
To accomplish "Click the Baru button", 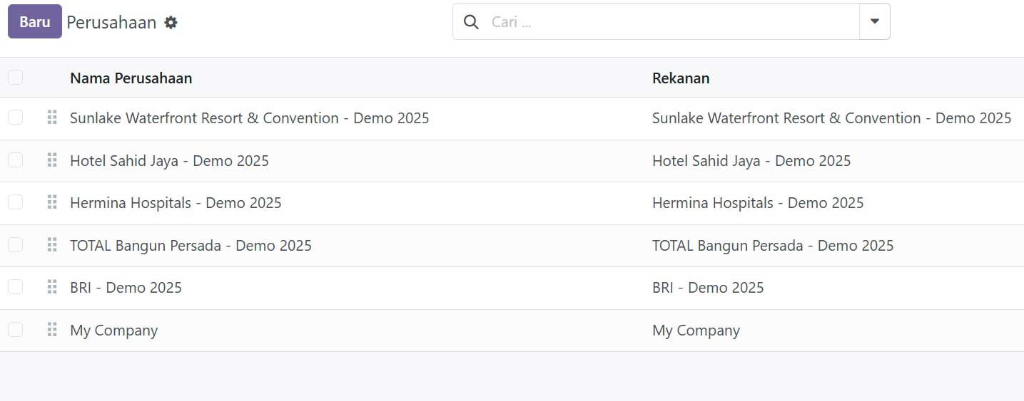I will (x=35, y=21).
